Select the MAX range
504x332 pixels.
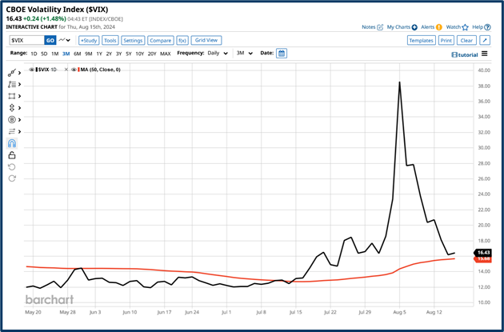click(166, 54)
